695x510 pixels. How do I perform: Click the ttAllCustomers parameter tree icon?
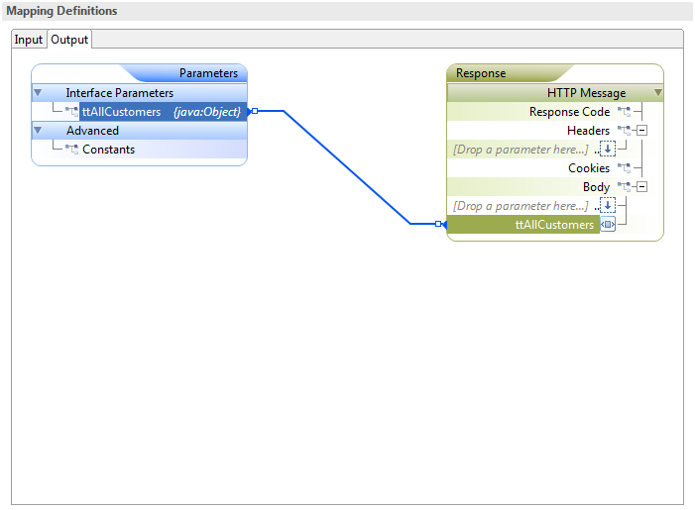[71, 112]
